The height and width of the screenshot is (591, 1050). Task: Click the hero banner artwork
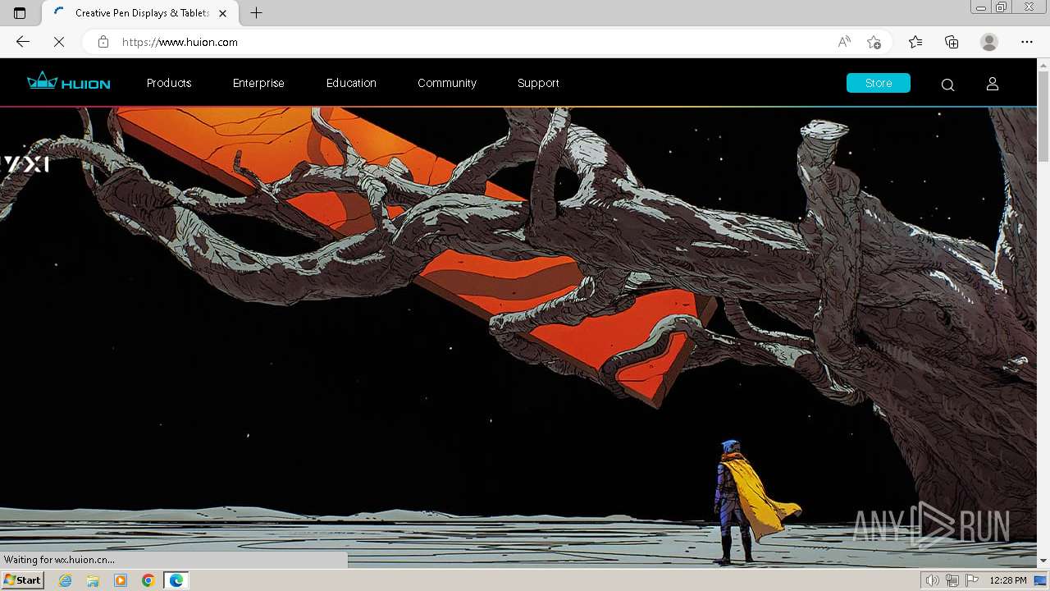(518, 337)
